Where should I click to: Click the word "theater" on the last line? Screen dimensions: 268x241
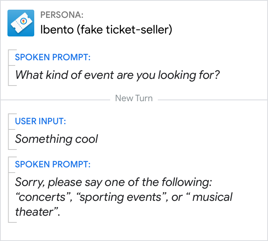(34, 212)
